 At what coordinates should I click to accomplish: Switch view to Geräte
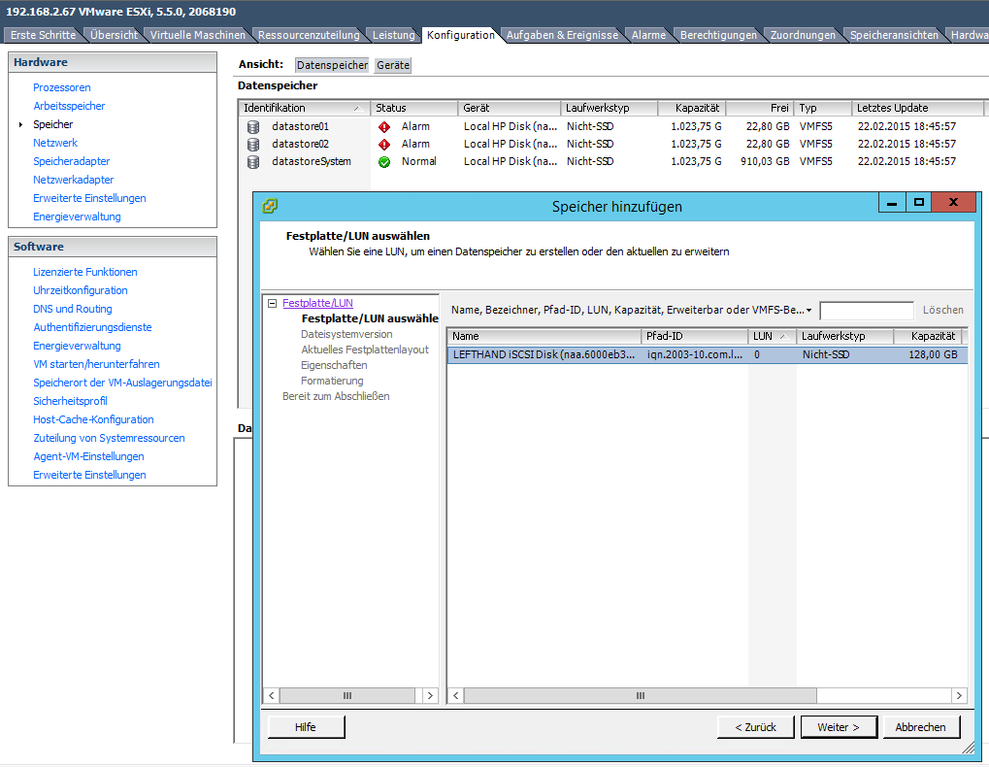[393, 65]
